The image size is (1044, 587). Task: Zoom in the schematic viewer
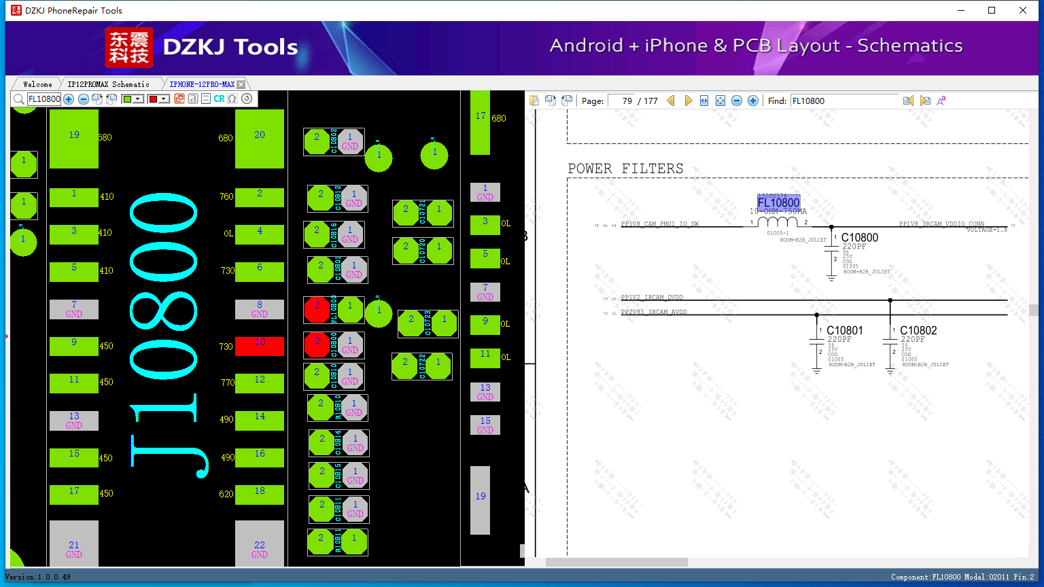pos(753,101)
